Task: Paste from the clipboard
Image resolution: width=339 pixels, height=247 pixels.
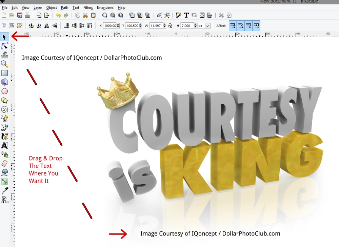Action: click(93, 15)
